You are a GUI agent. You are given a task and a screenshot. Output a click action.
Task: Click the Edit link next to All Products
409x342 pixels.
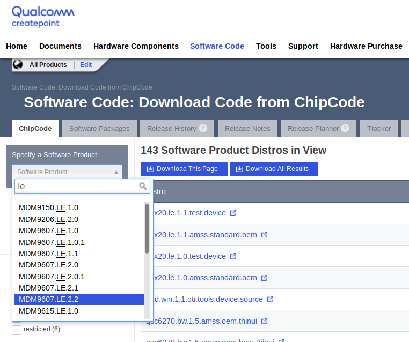coord(86,65)
